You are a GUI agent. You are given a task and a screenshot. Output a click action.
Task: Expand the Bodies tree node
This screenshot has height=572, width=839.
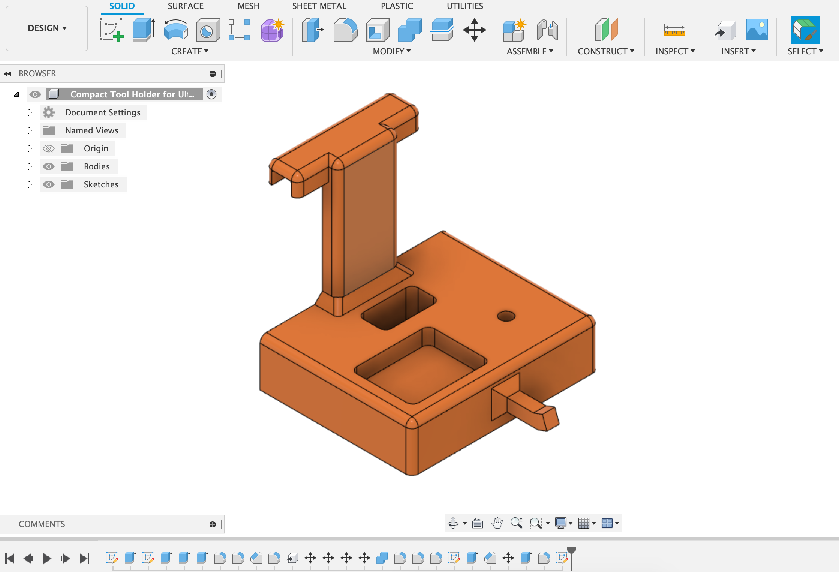(30, 166)
